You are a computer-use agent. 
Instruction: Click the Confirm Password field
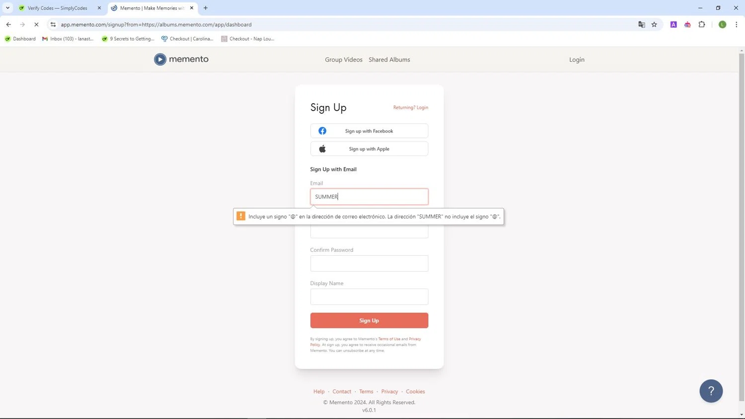click(369, 264)
